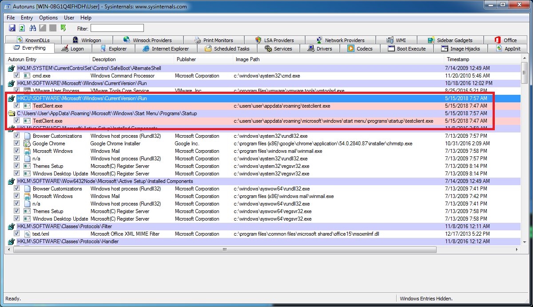Click into the Filter text box
Screen dimensions: 533x307
117,28
